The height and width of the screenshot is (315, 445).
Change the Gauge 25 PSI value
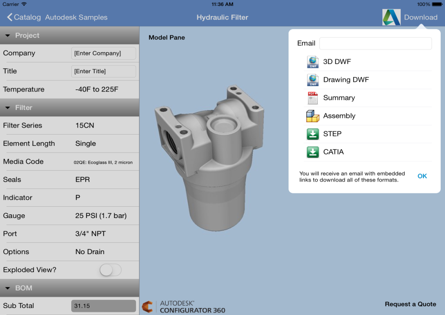(x=101, y=216)
